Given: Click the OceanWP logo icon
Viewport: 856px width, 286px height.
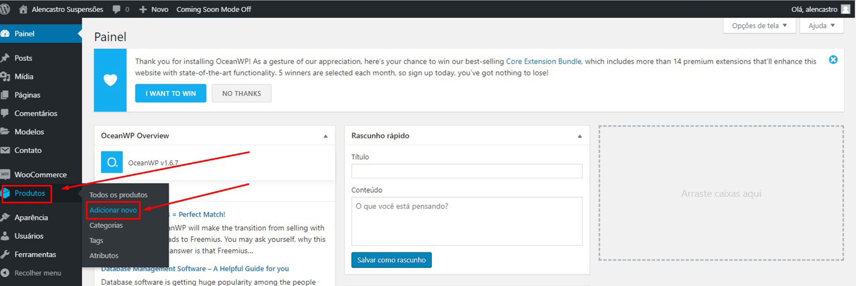Looking at the screenshot, I should tap(112, 162).
